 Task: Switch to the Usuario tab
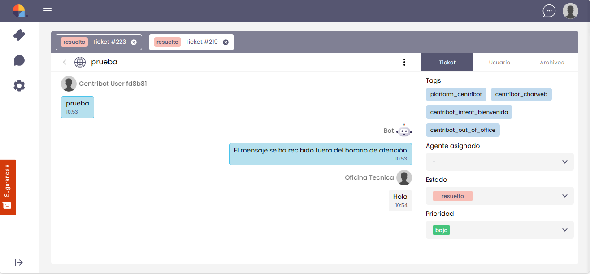click(499, 63)
